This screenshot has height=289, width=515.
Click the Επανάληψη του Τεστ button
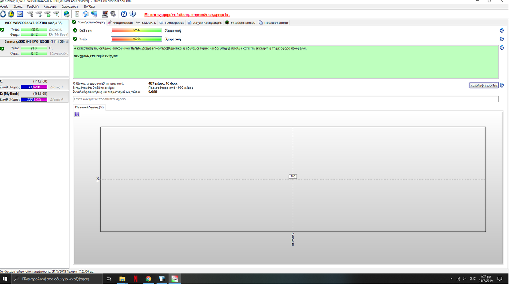click(x=484, y=85)
